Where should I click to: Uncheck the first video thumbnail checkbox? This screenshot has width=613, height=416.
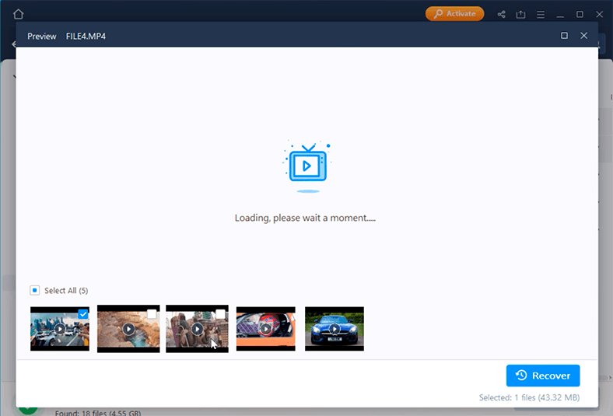click(83, 314)
